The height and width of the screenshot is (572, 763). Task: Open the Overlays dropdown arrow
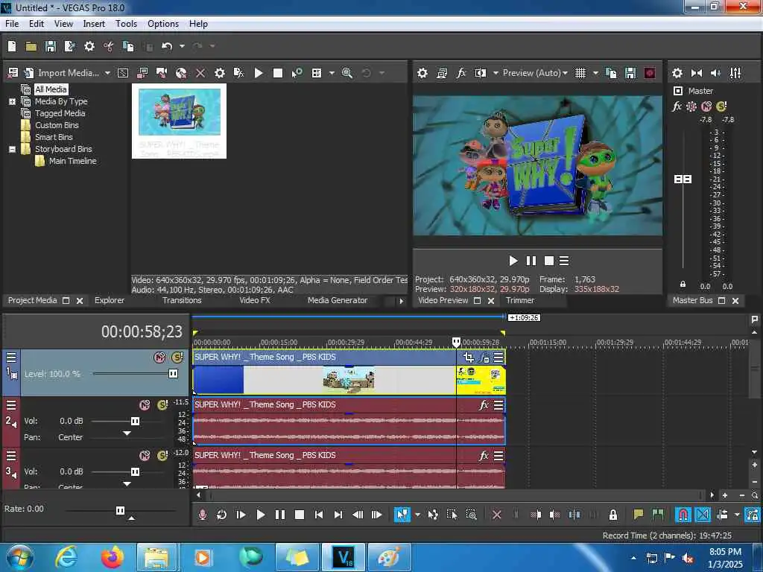(x=595, y=73)
